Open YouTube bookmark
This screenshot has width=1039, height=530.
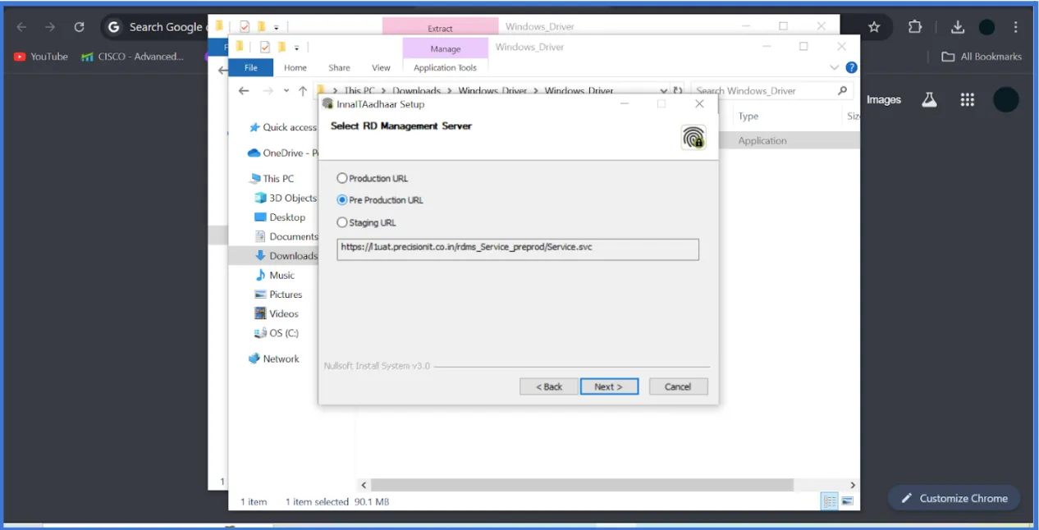pyautogui.click(x=41, y=57)
